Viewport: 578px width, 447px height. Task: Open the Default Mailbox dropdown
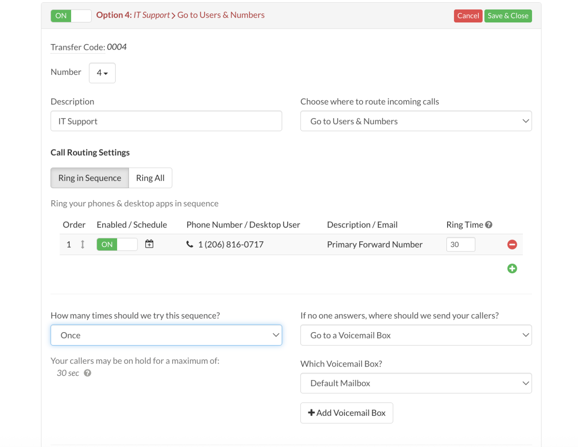(x=416, y=383)
